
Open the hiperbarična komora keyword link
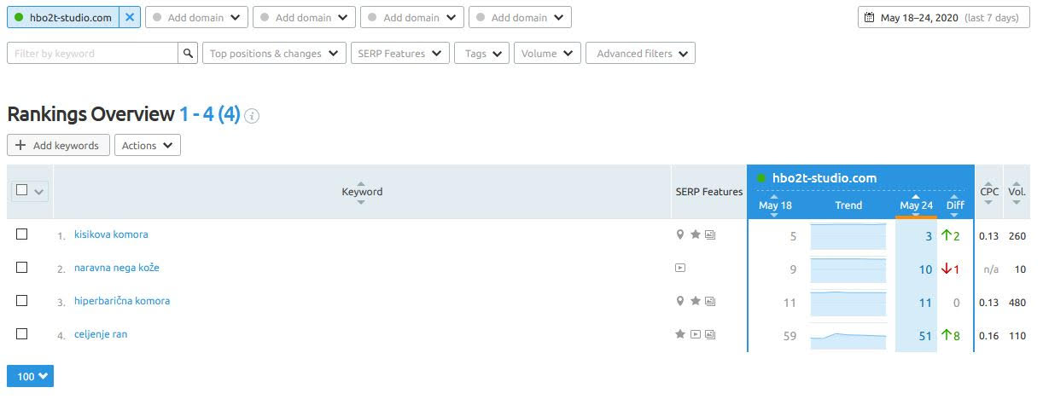coord(122,301)
